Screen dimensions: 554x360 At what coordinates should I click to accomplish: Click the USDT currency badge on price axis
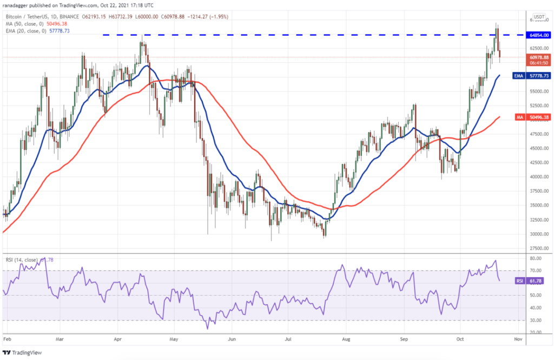539,17
